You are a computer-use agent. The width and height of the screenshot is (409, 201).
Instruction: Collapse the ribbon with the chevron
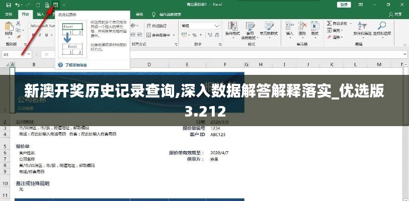click(405, 44)
